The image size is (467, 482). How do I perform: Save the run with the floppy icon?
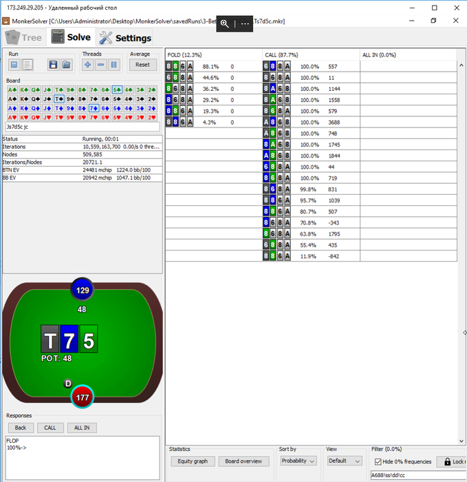[53, 65]
